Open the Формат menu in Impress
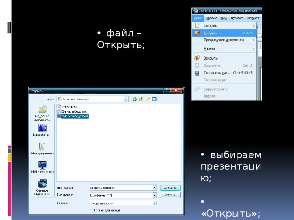The height and width of the screenshot is (220, 294). pos(253,18)
